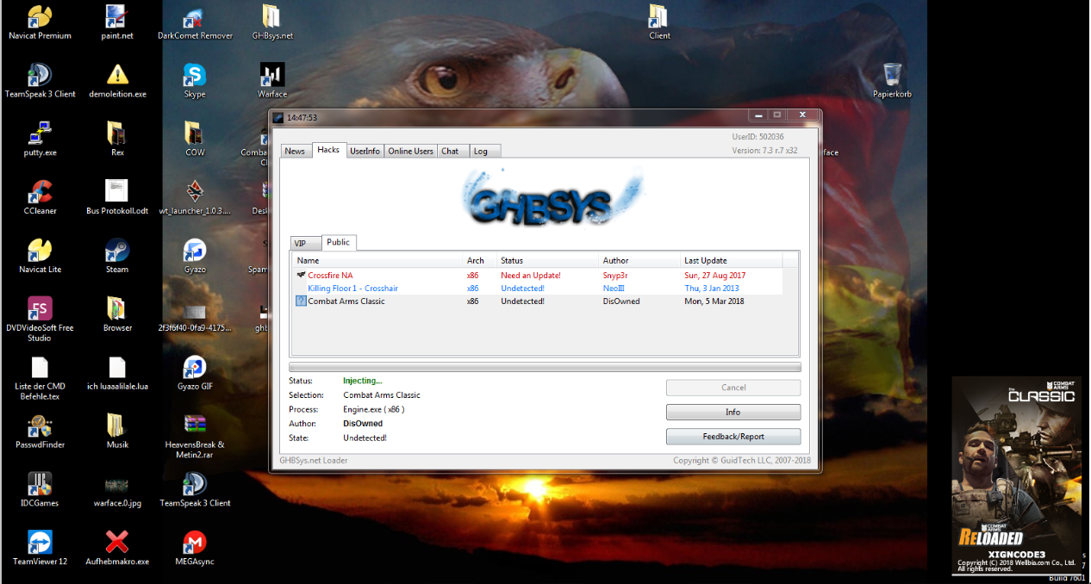Open TeamViewer 12 shortcut
1091x584 pixels.
pos(40,549)
